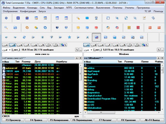Viewport: 166px width, 124px height.
Task: Click the refresh arrows icon
Action: click(24, 37)
